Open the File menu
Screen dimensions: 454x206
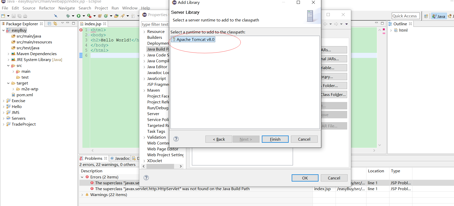click(5, 8)
